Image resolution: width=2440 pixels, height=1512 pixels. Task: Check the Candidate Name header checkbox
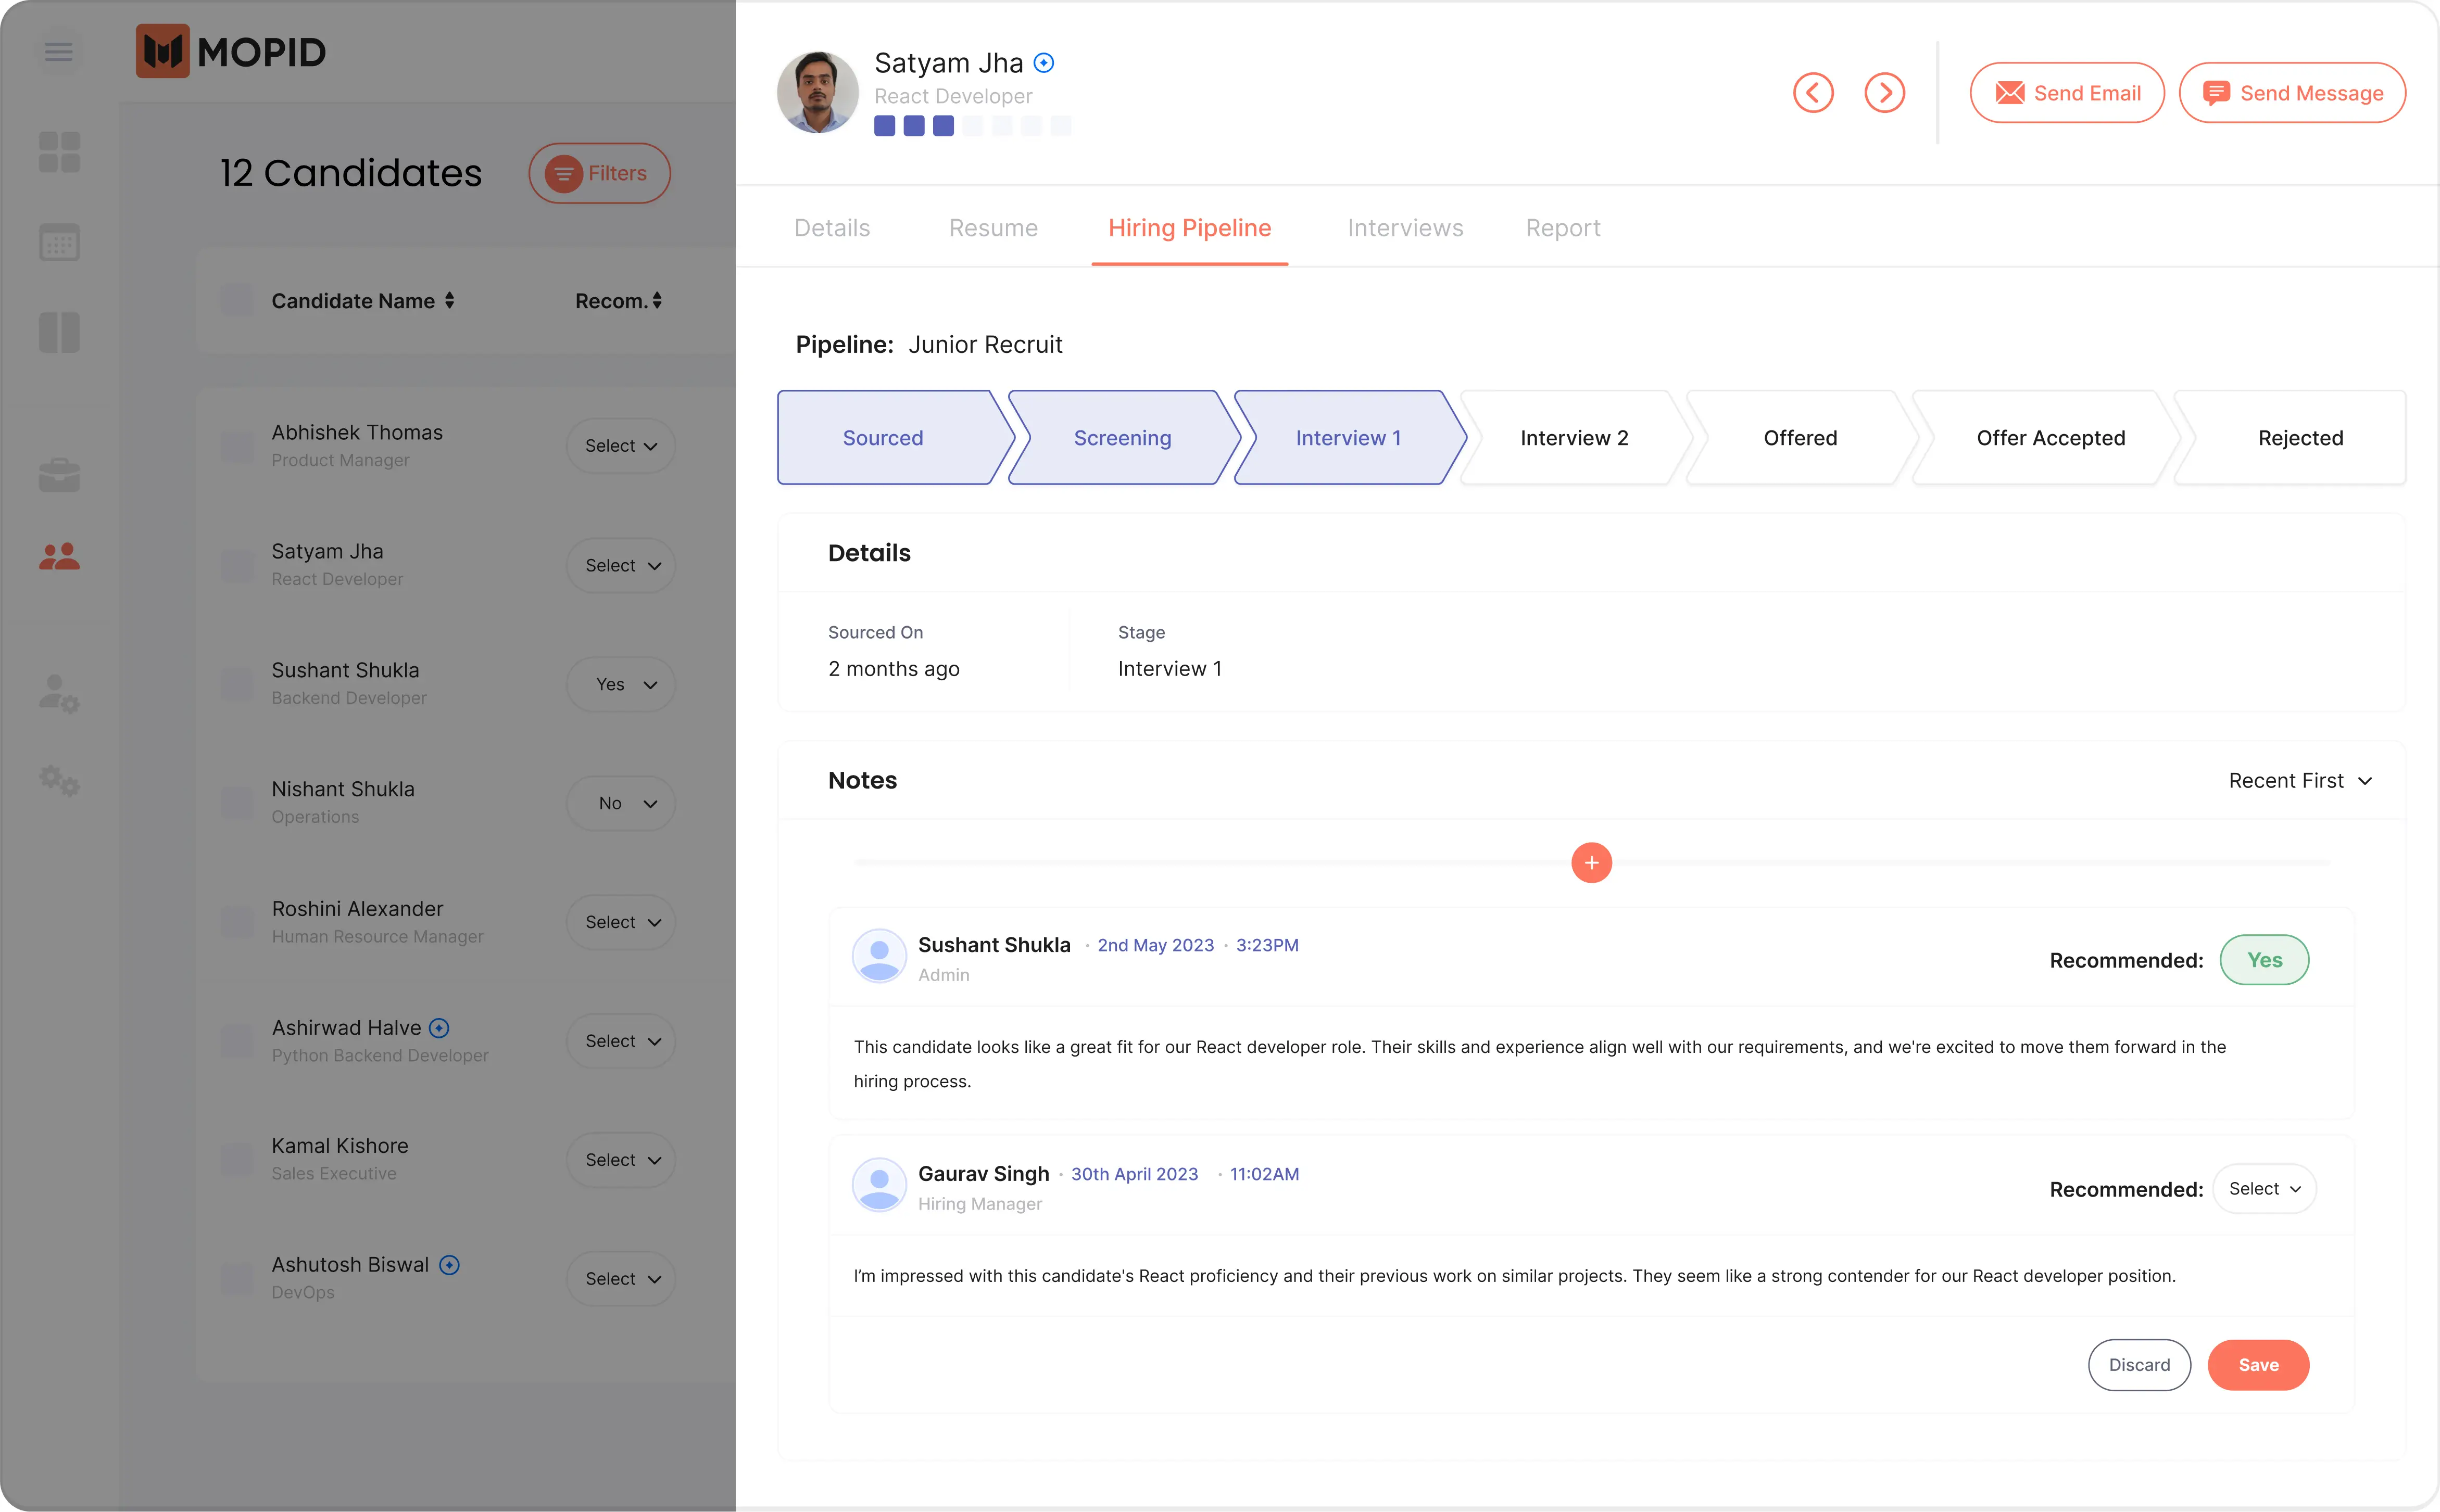click(x=236, y=300)
